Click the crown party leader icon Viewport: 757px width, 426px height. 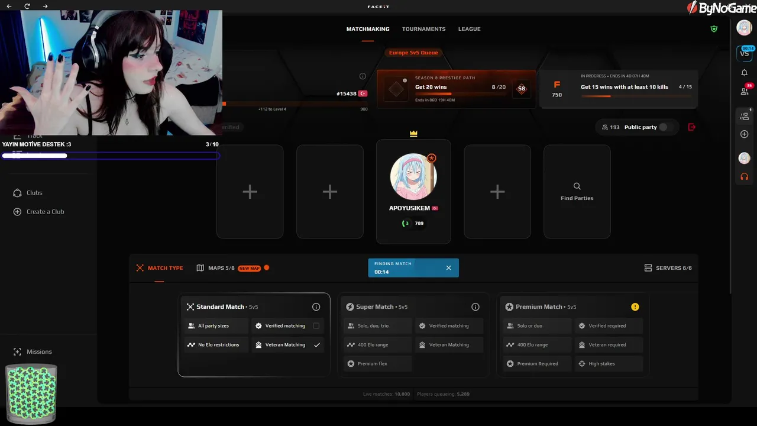(413, 134)
